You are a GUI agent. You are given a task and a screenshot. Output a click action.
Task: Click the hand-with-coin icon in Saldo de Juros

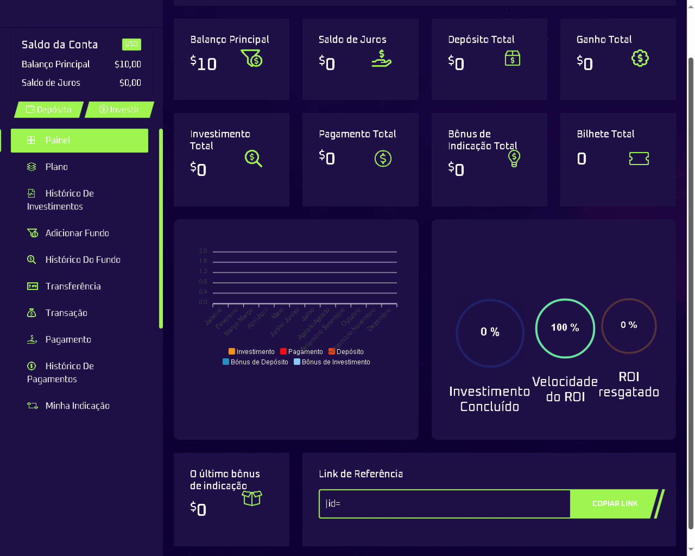(381, 58)
